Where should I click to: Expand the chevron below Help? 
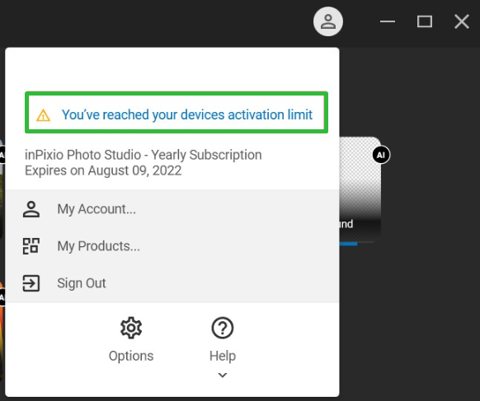pos(223,375)
